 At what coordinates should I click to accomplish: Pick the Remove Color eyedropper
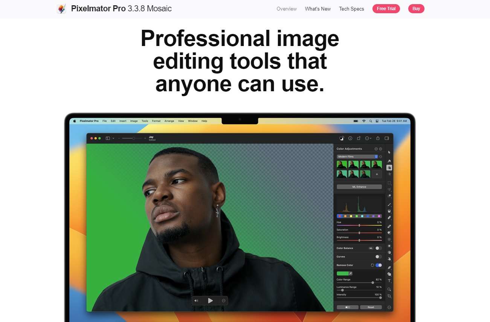pos(350,273)
